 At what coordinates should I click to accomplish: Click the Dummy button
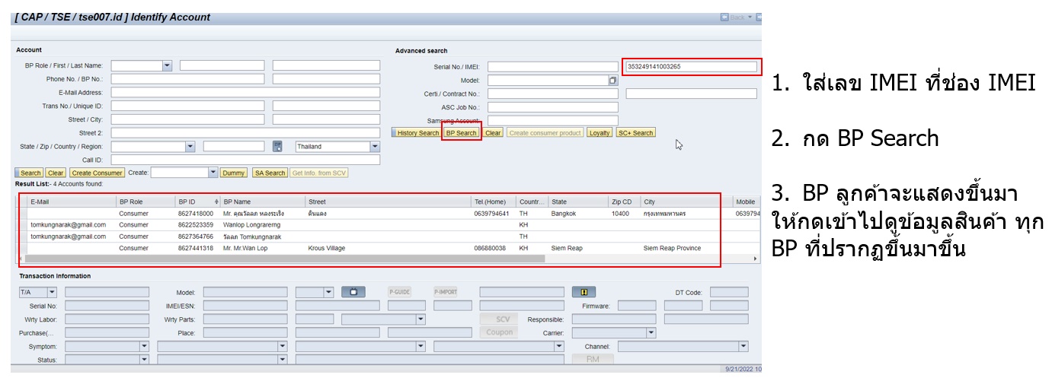click(234, 173)
